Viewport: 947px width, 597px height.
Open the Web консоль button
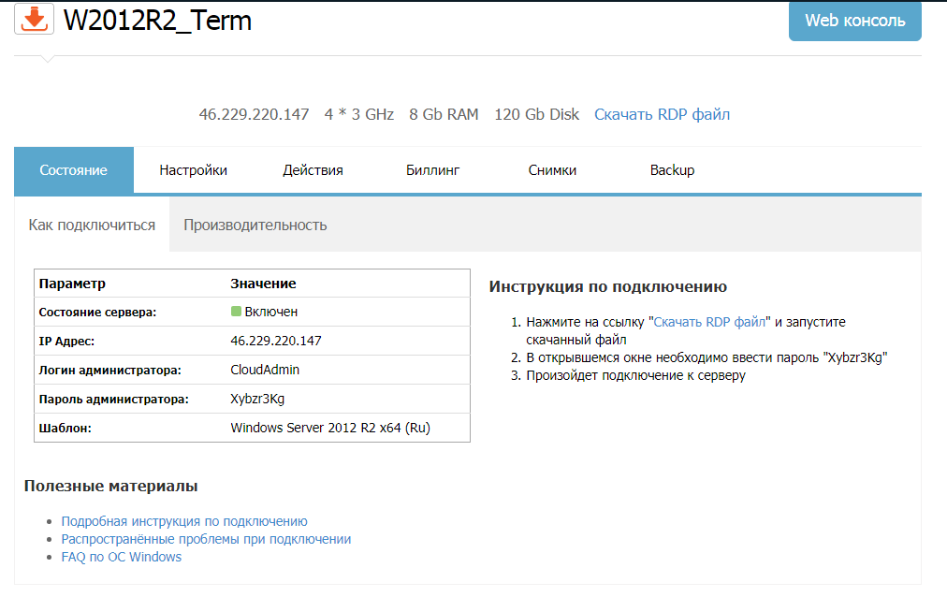click(x=854, y=21)
